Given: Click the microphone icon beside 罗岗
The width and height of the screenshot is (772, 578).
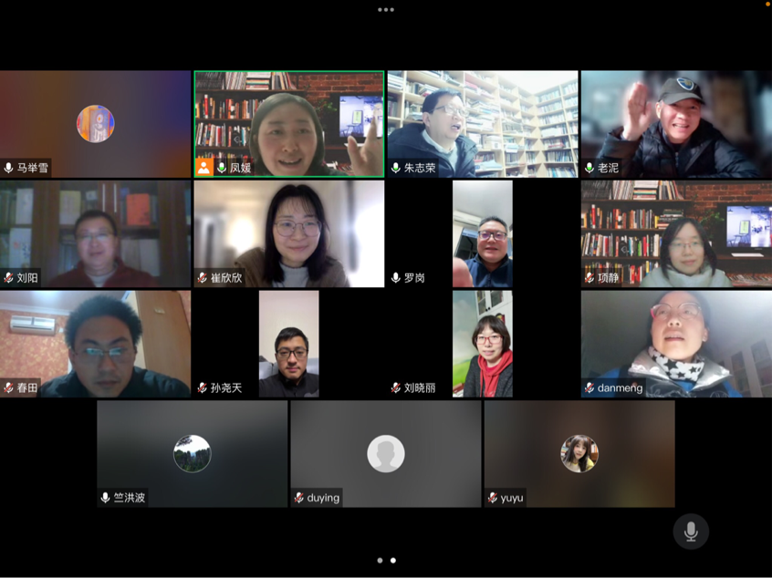Looking at the screenshot, I should (396, 278).
